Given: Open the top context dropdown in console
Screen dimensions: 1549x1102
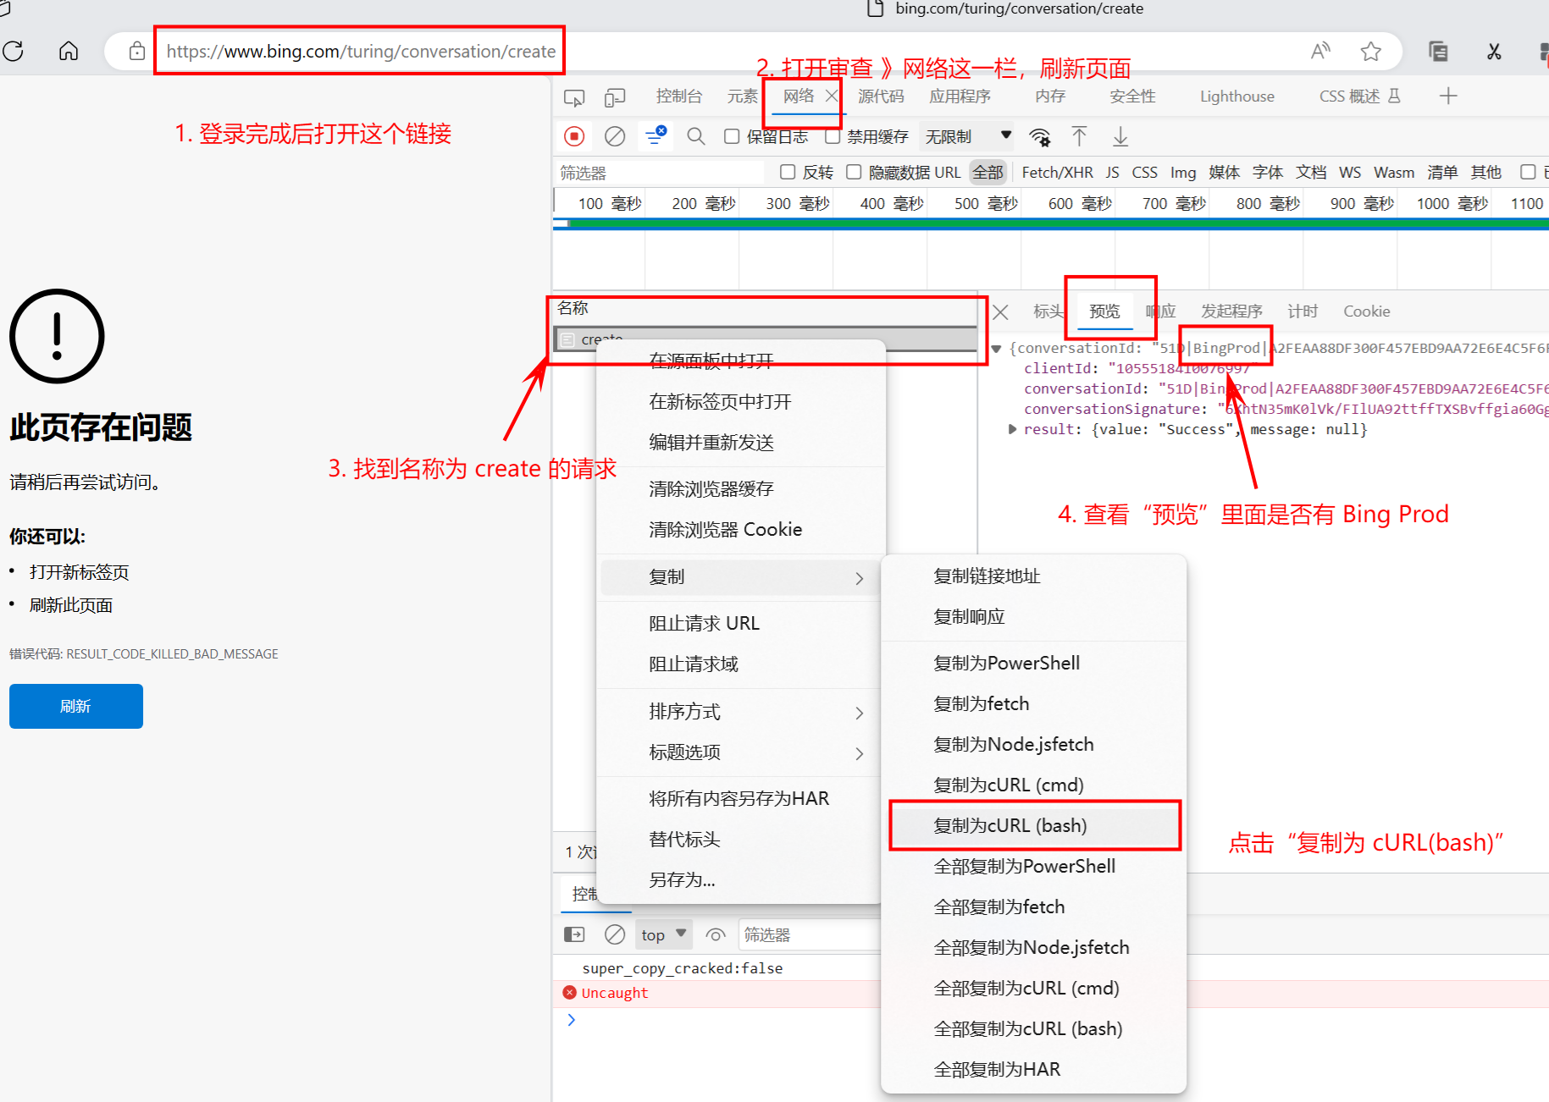Looking at the screenshot, I should [663, 934].
